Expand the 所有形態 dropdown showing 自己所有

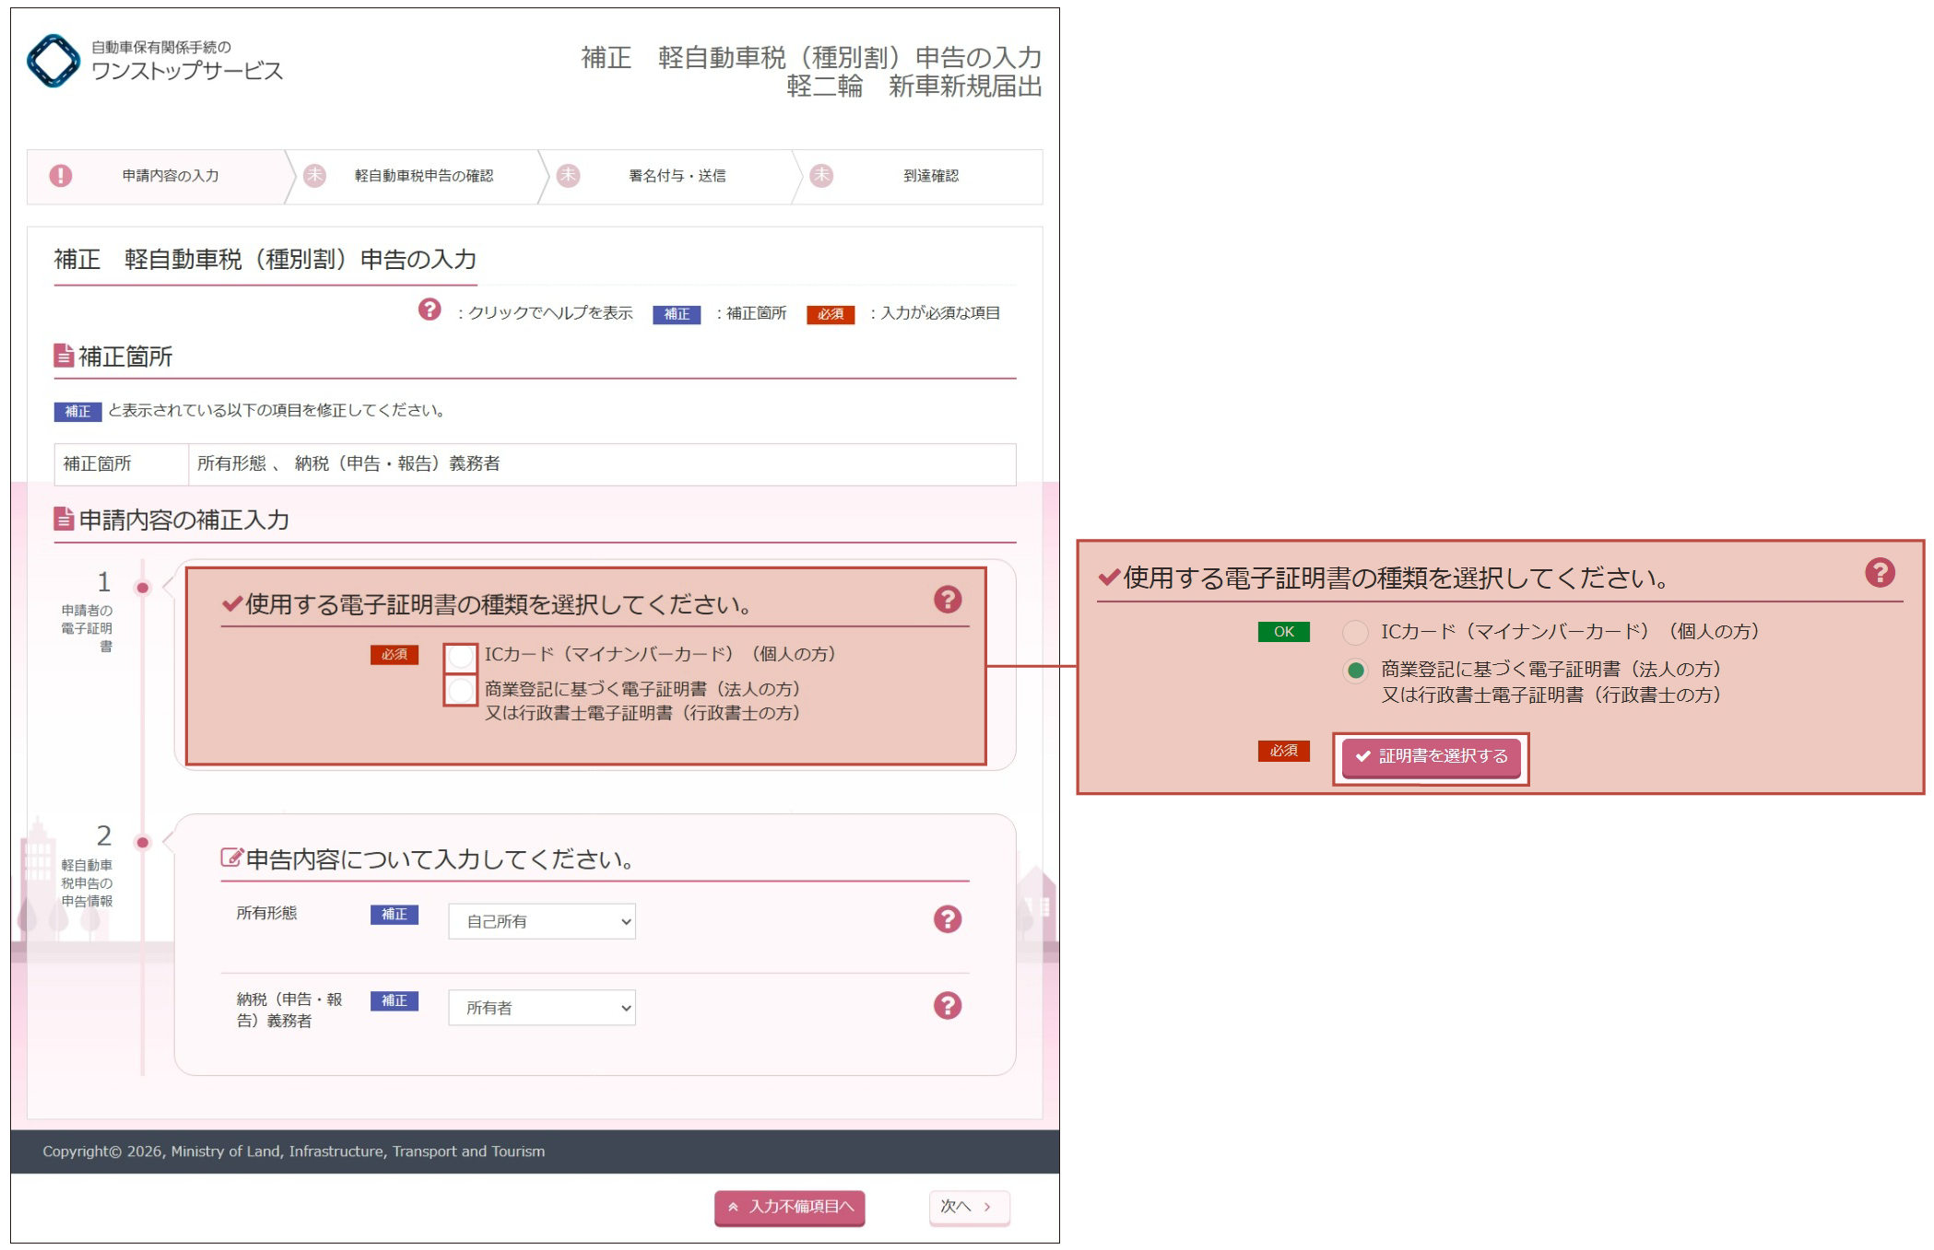[x=541, y=921]
